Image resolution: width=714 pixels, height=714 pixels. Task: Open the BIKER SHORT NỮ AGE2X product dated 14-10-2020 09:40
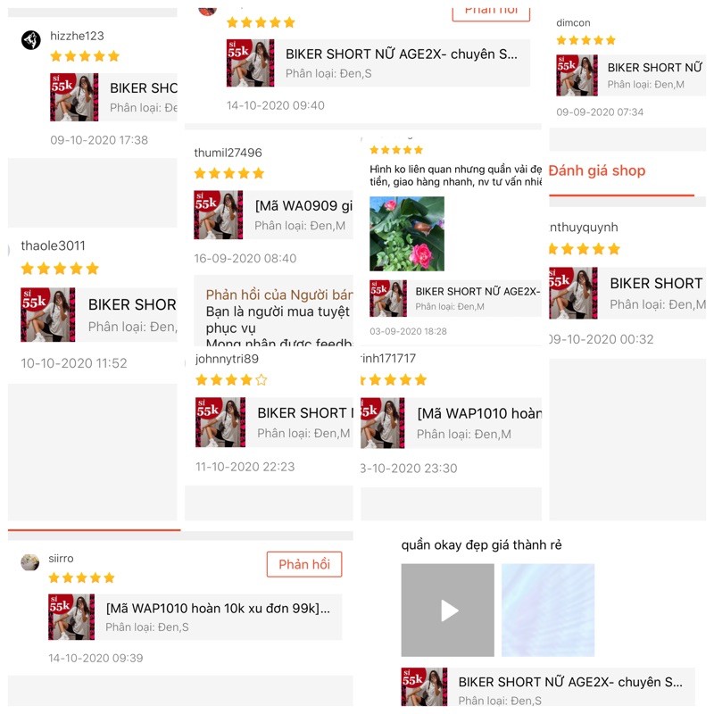point(378,62)
